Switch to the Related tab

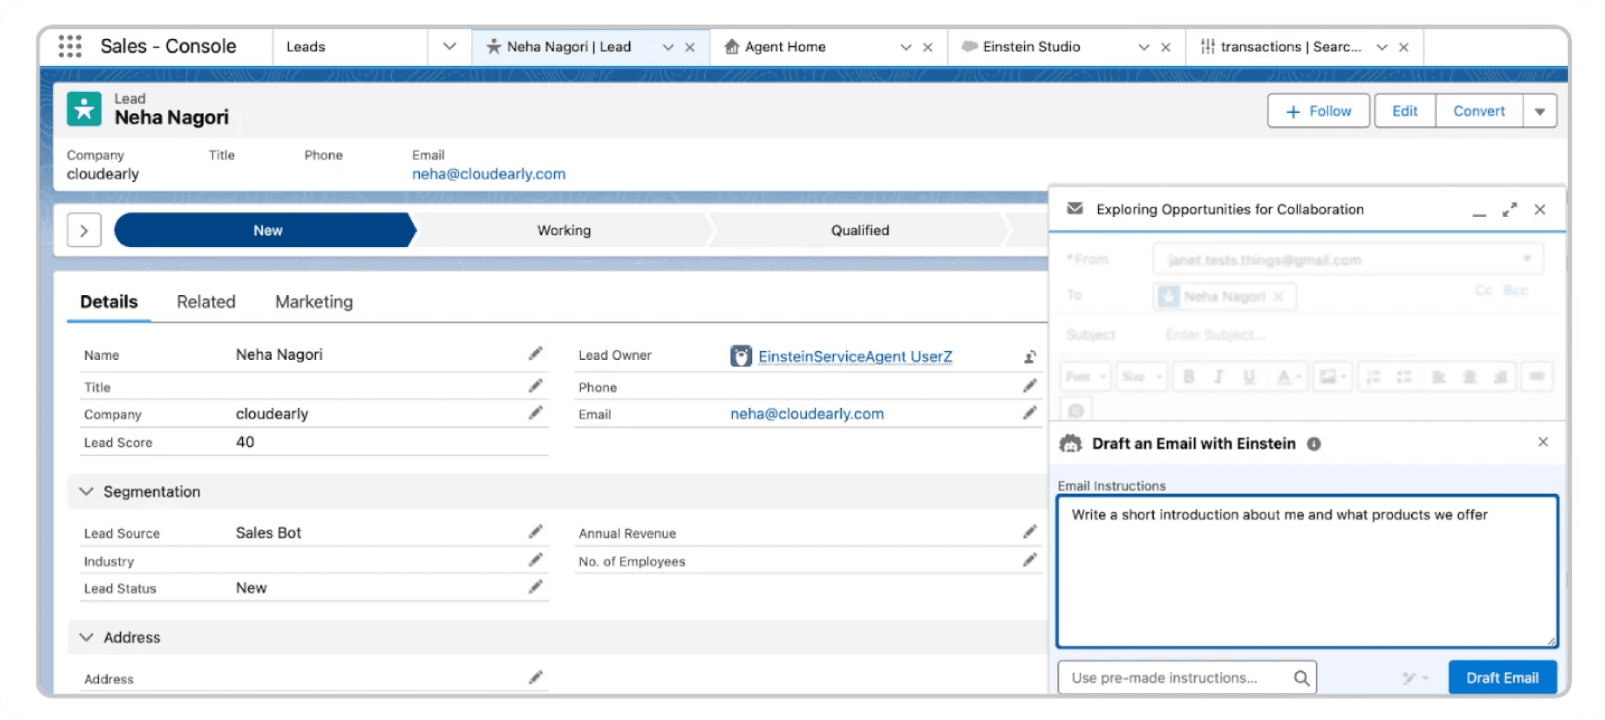(x=206, y=302)
